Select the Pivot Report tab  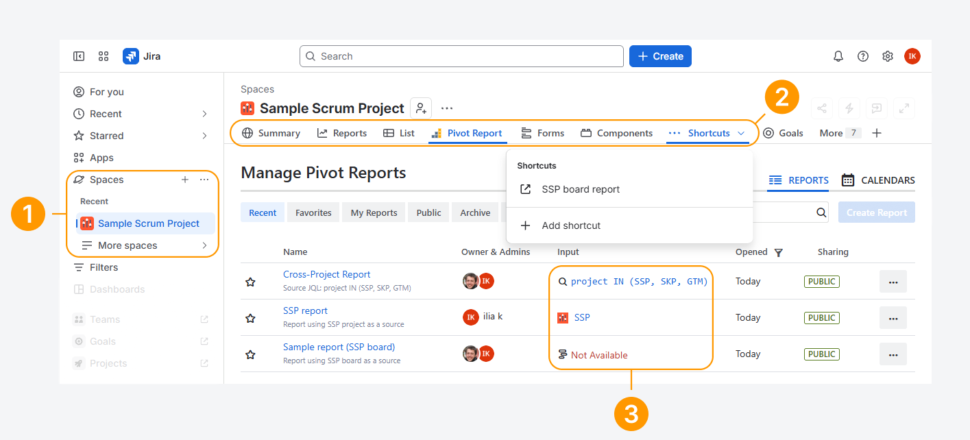coord(467,133)
